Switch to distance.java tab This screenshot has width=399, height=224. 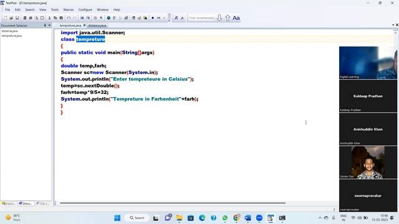[x=97, y=26]
